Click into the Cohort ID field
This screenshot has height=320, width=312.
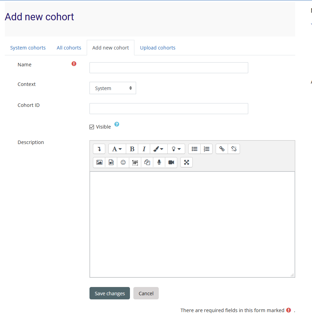tap(169, 109)
